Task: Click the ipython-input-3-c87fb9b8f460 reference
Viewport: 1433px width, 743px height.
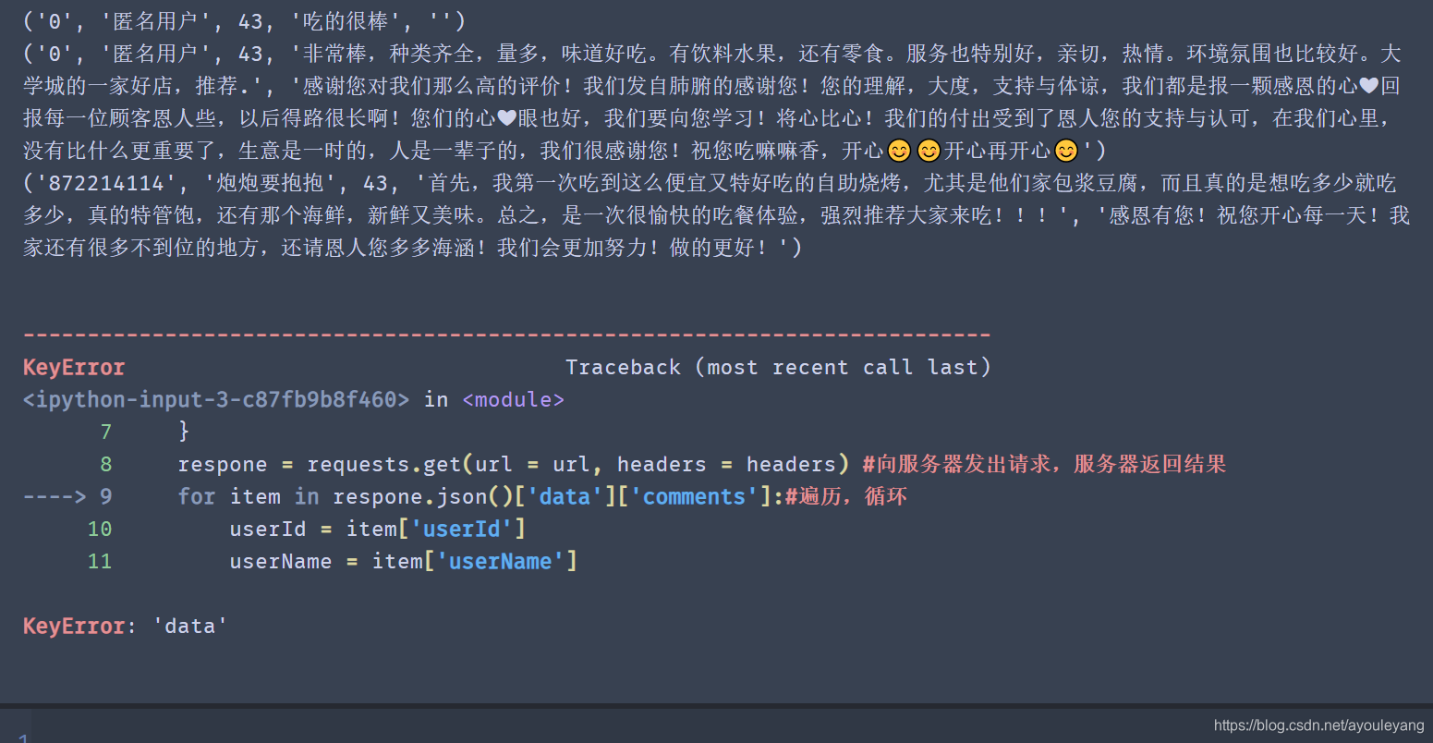Action: (216, 399)
